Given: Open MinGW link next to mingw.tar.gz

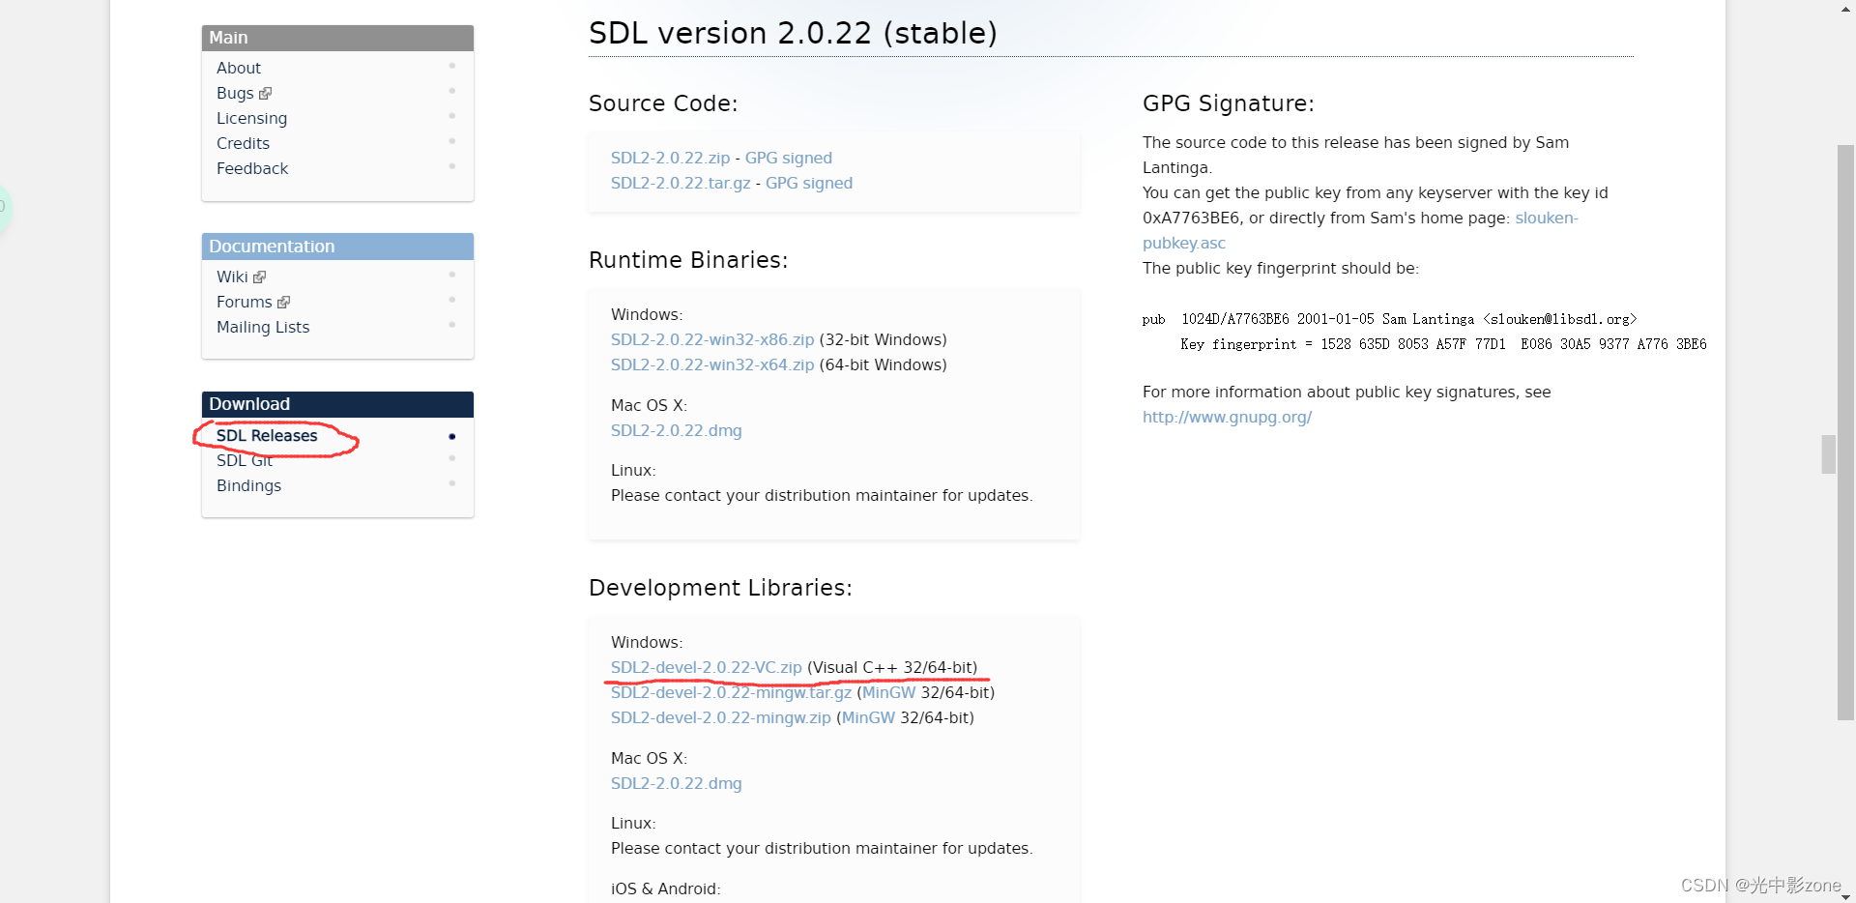Looking at the screenshot, I should (888, 692).
